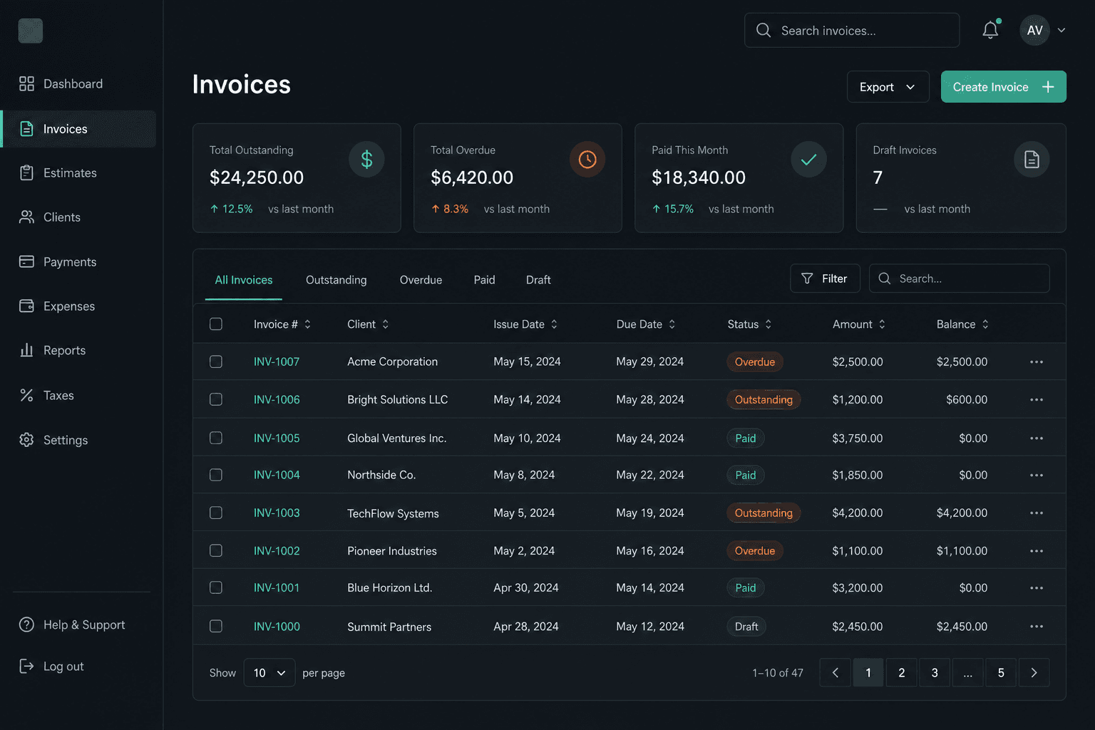Sort by Status column
1095x730 pixels.
point(749,324)
